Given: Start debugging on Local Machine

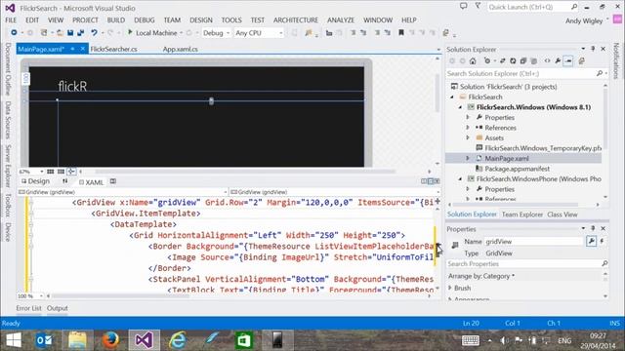Looking at the screenshot, I should tap(152, 33).
